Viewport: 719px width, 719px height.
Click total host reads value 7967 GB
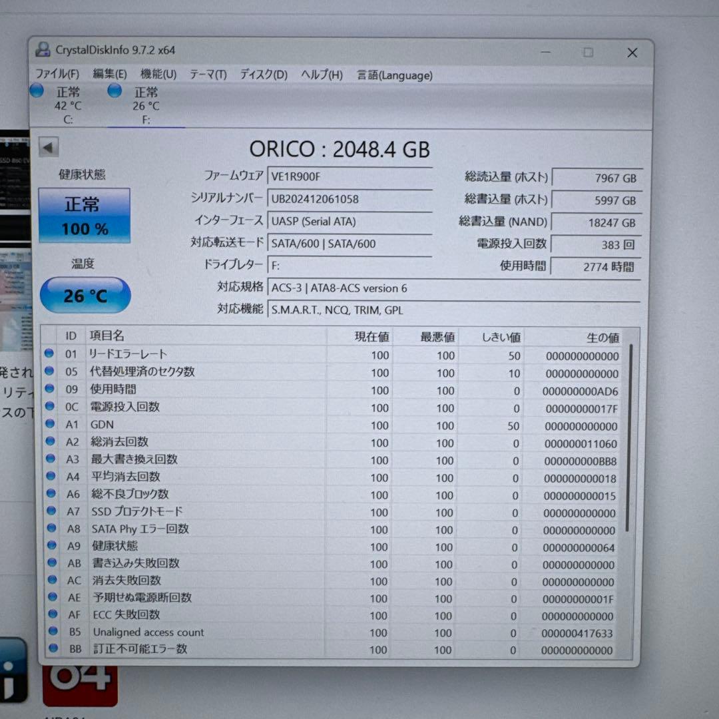click(x=597, y=178)
